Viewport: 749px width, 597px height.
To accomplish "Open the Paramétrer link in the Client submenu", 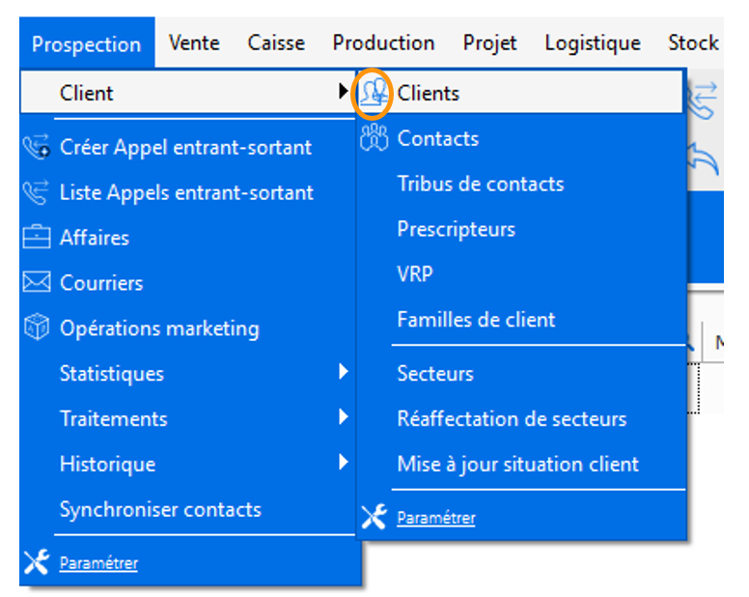I will [x=436, y=519].
